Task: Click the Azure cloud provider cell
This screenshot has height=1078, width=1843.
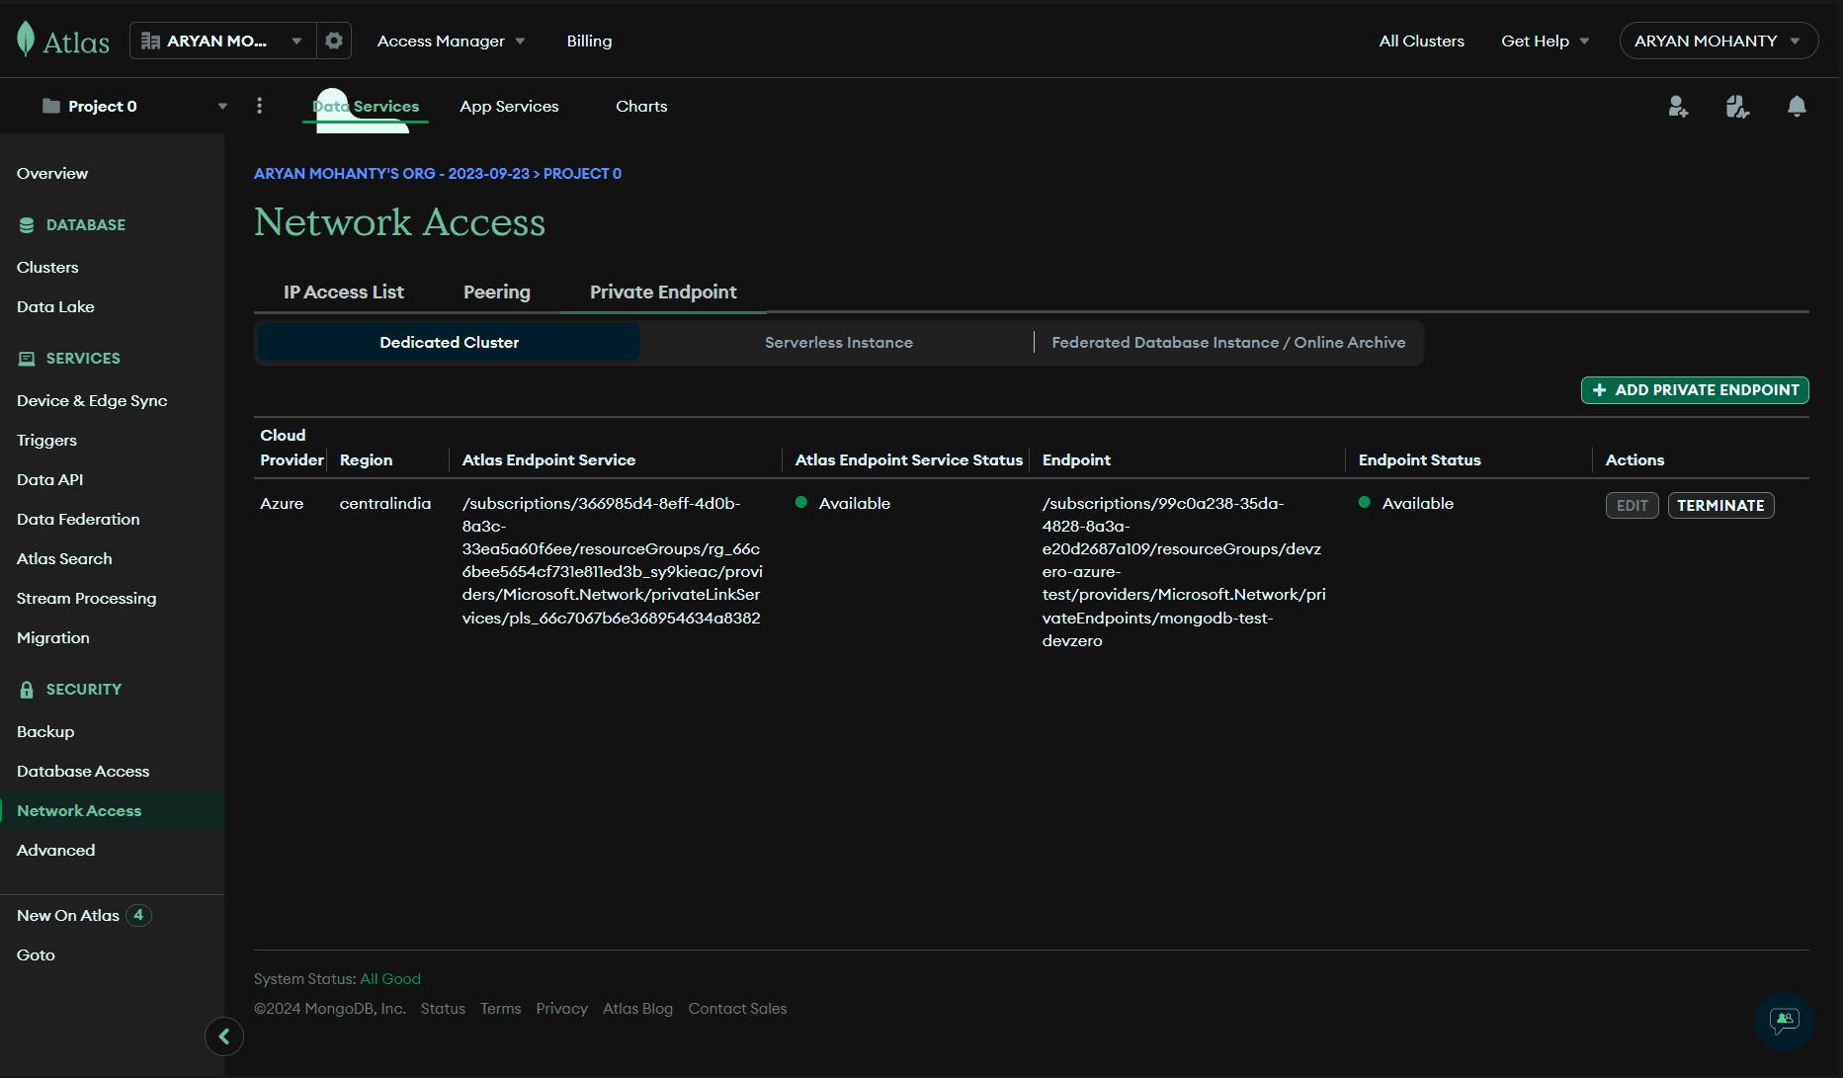Action: coord(282,503)
